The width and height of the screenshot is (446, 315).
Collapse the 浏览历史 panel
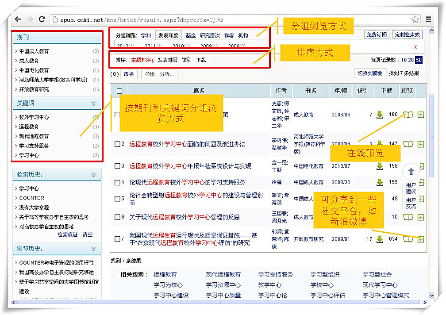(x=93, y=249)
